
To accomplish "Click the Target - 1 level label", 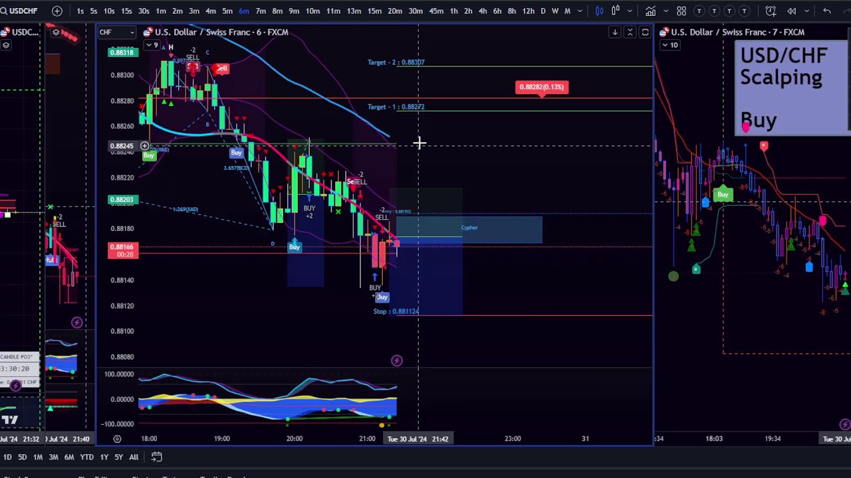I will tap(396, 107).
